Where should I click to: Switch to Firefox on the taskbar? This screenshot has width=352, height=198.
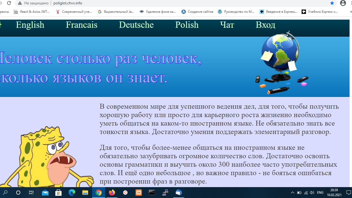[x=112, y=193]
